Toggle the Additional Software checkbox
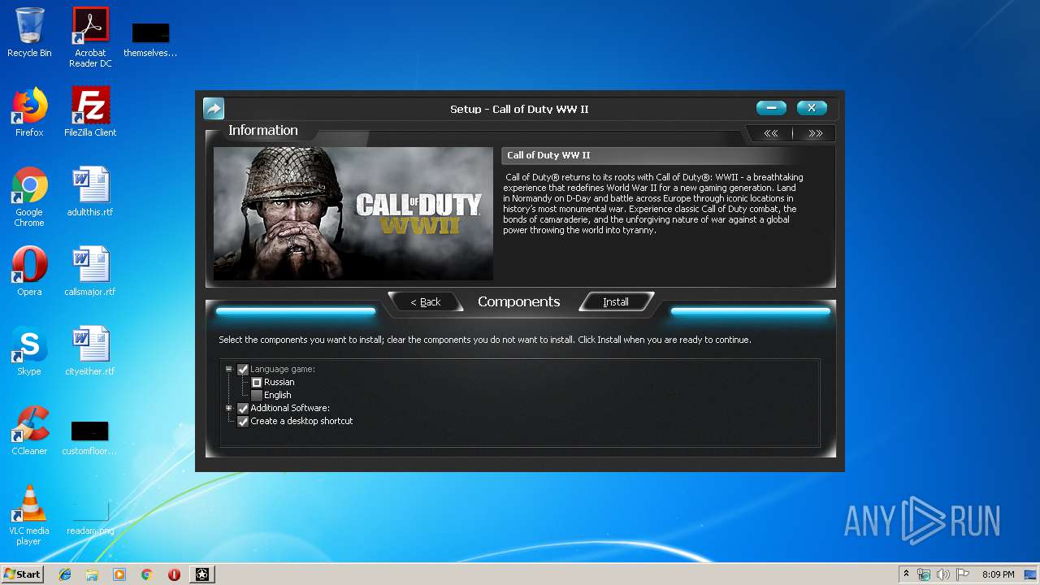1040x585 pixels. tap(243, 408)
